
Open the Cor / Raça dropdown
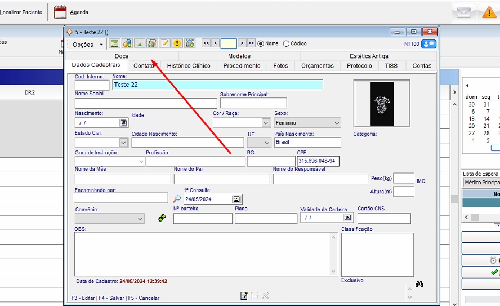click(x=266, y=123)
